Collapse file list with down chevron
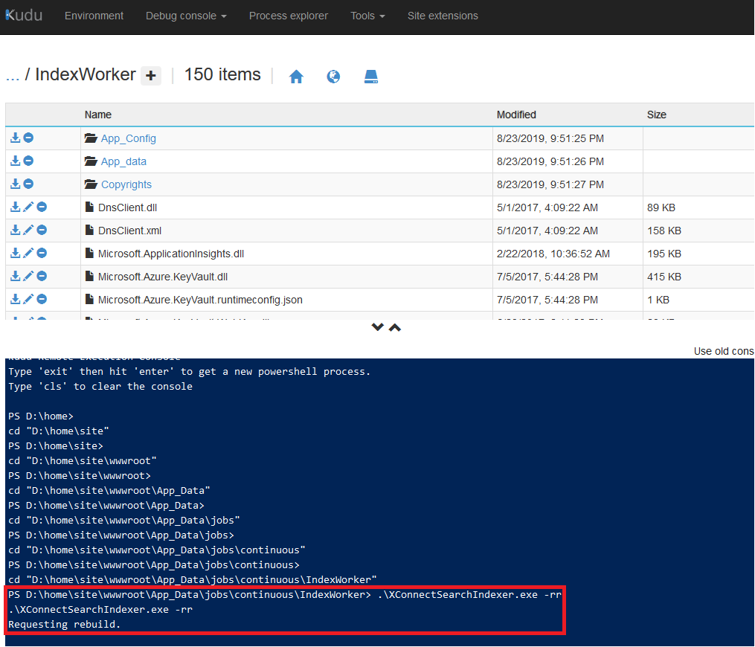Viewport: 755px width, 647px height. pos(378,327)
